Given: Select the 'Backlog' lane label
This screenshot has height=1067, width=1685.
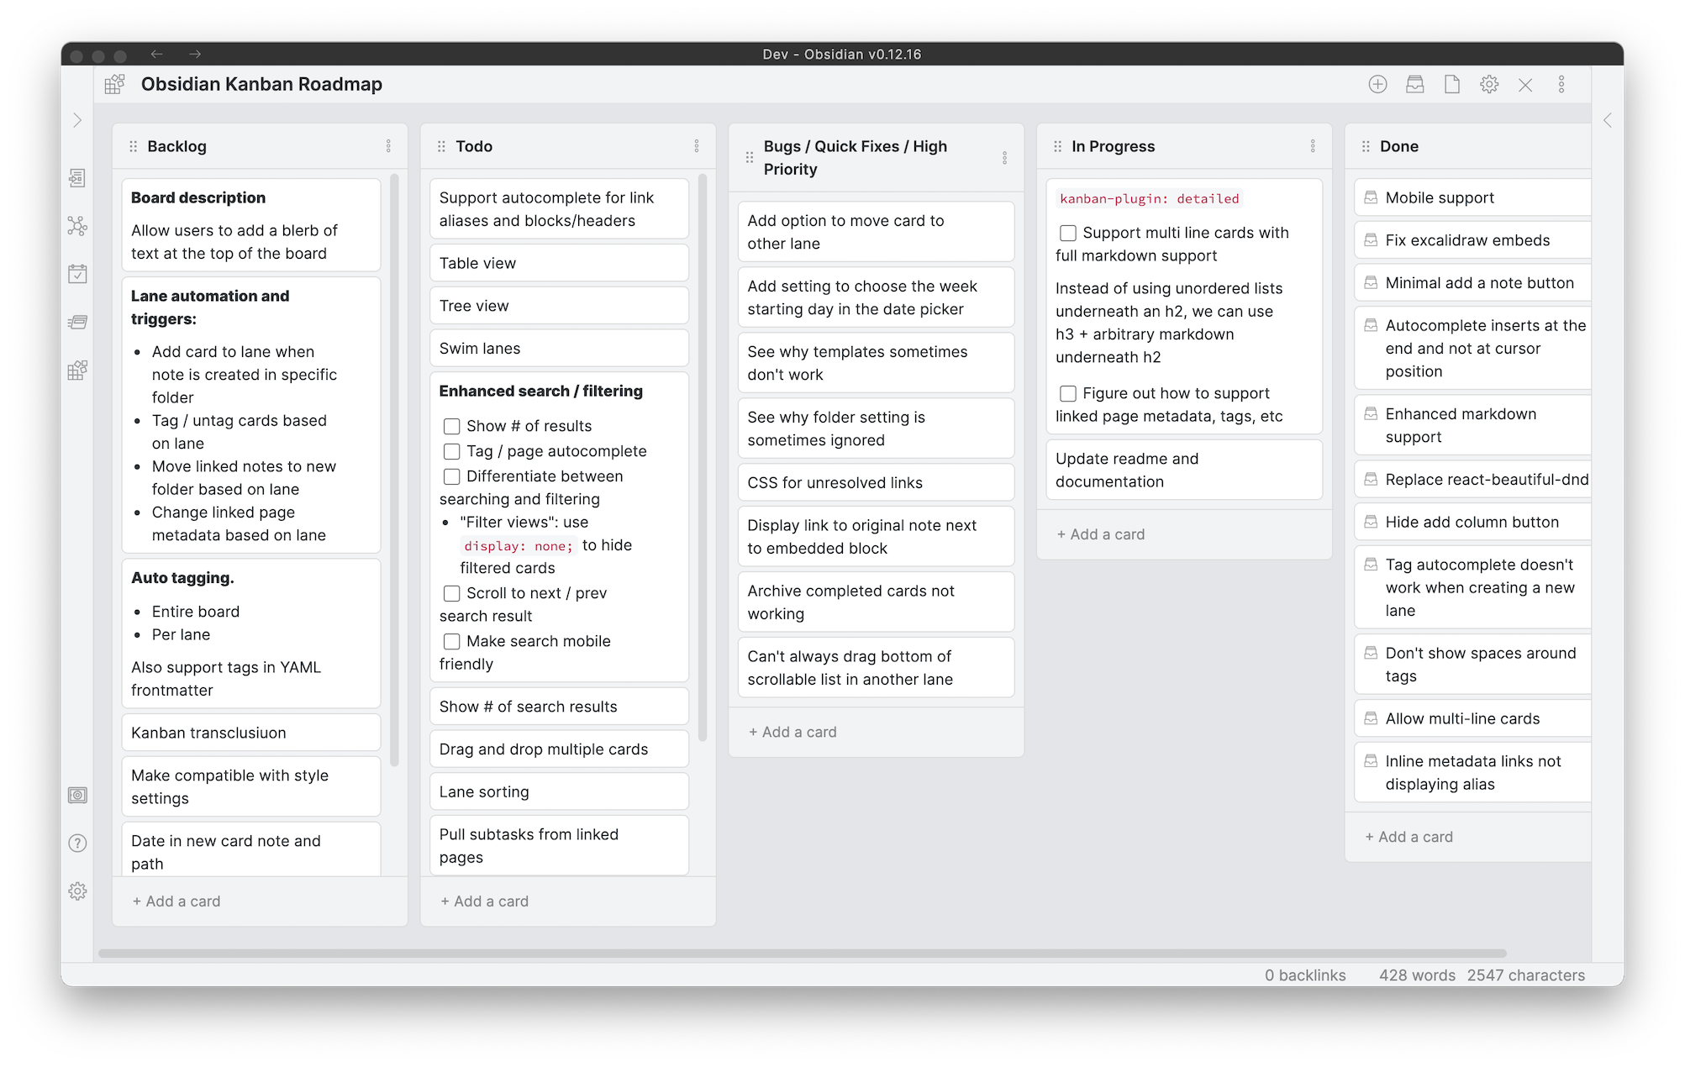Looking at the screenshot, I should click(x=176, y=146).
